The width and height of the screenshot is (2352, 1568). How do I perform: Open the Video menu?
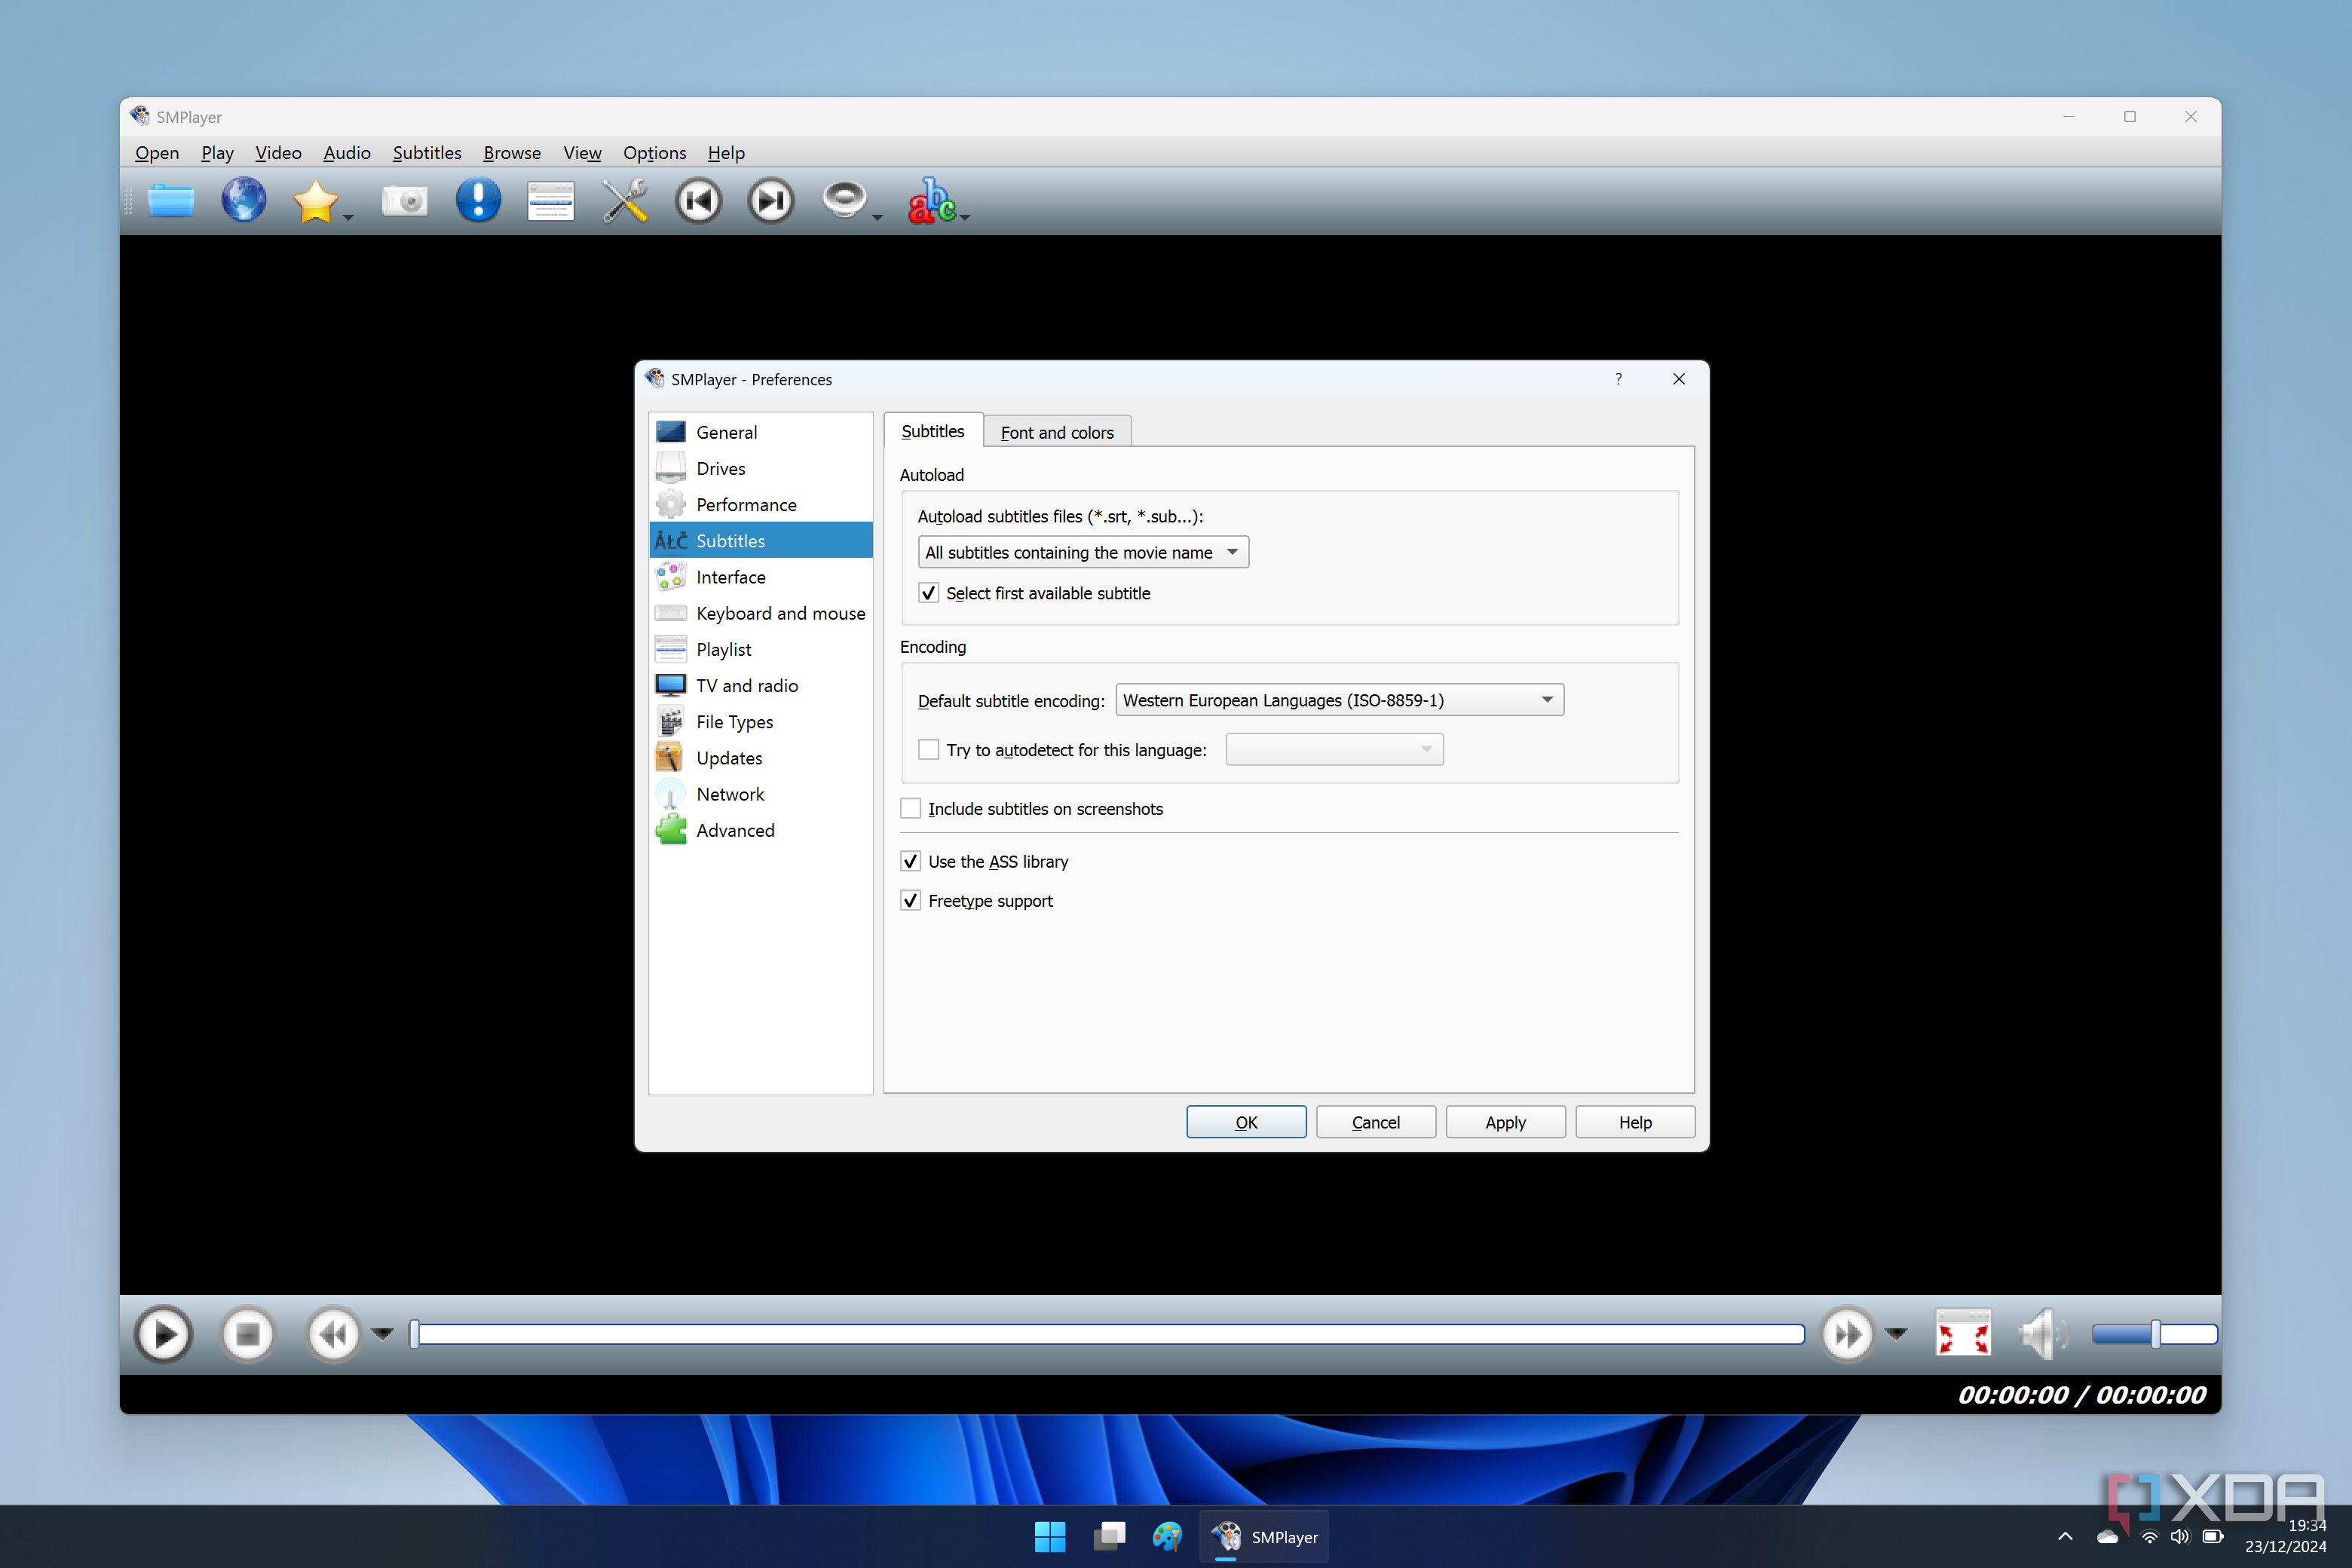[278, 153]
